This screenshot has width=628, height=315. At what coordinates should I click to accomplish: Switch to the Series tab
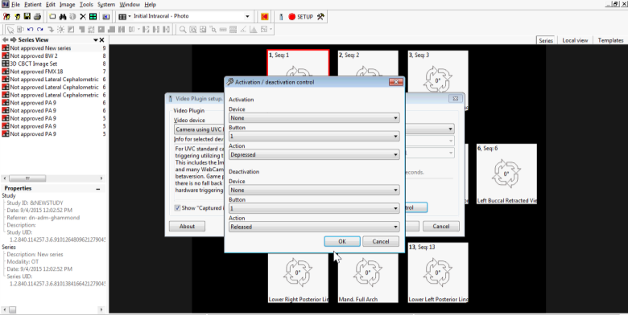pos(546,40)
